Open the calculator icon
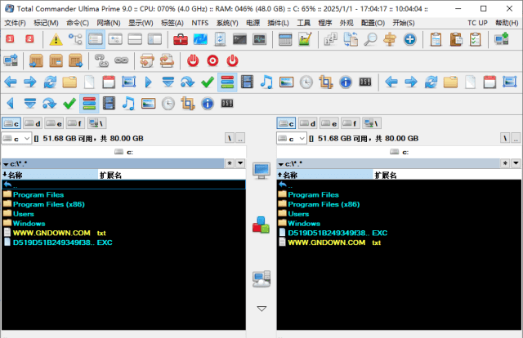The width and height of the screenshot is (523, 338). point(285,39)
